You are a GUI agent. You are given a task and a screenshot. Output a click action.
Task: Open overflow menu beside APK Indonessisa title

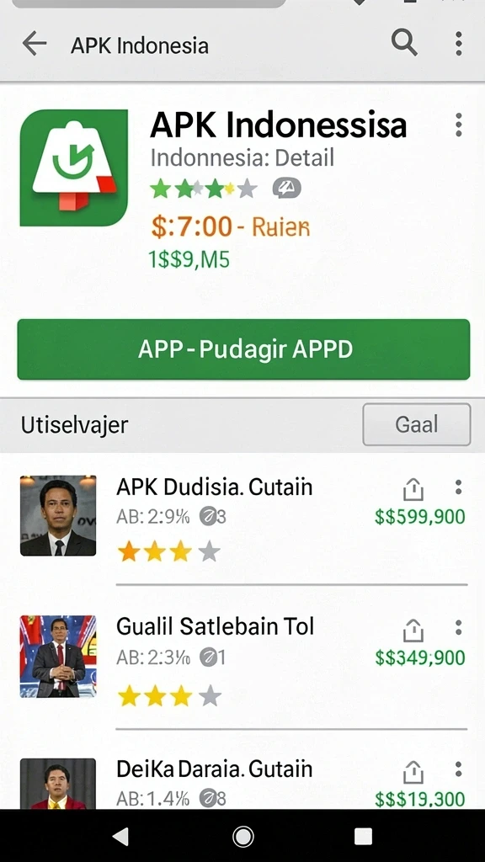(x=459, y=125)
